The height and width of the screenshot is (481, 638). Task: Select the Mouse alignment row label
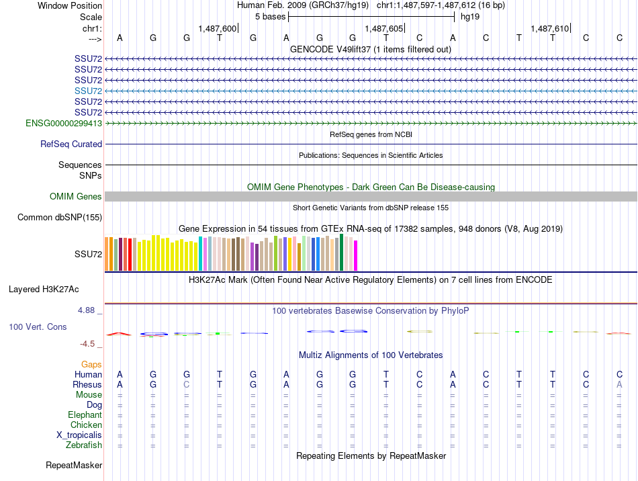[x=89, y=395]
